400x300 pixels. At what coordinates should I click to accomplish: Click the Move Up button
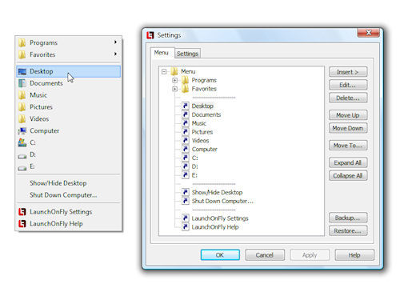[348, 115]
